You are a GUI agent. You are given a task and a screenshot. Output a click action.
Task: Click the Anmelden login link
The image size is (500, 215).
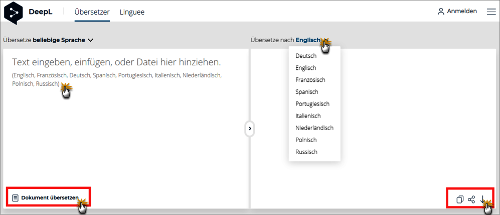(462, 12)
